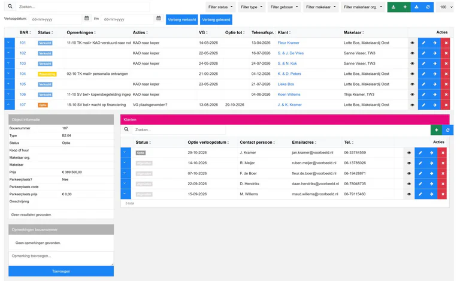Click the blue refresh icon in top toolbar
The width and height of the screenshot is (460, 281).
point(428,7)
